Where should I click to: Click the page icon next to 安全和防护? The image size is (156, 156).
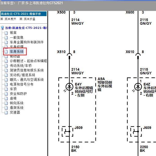6,94
